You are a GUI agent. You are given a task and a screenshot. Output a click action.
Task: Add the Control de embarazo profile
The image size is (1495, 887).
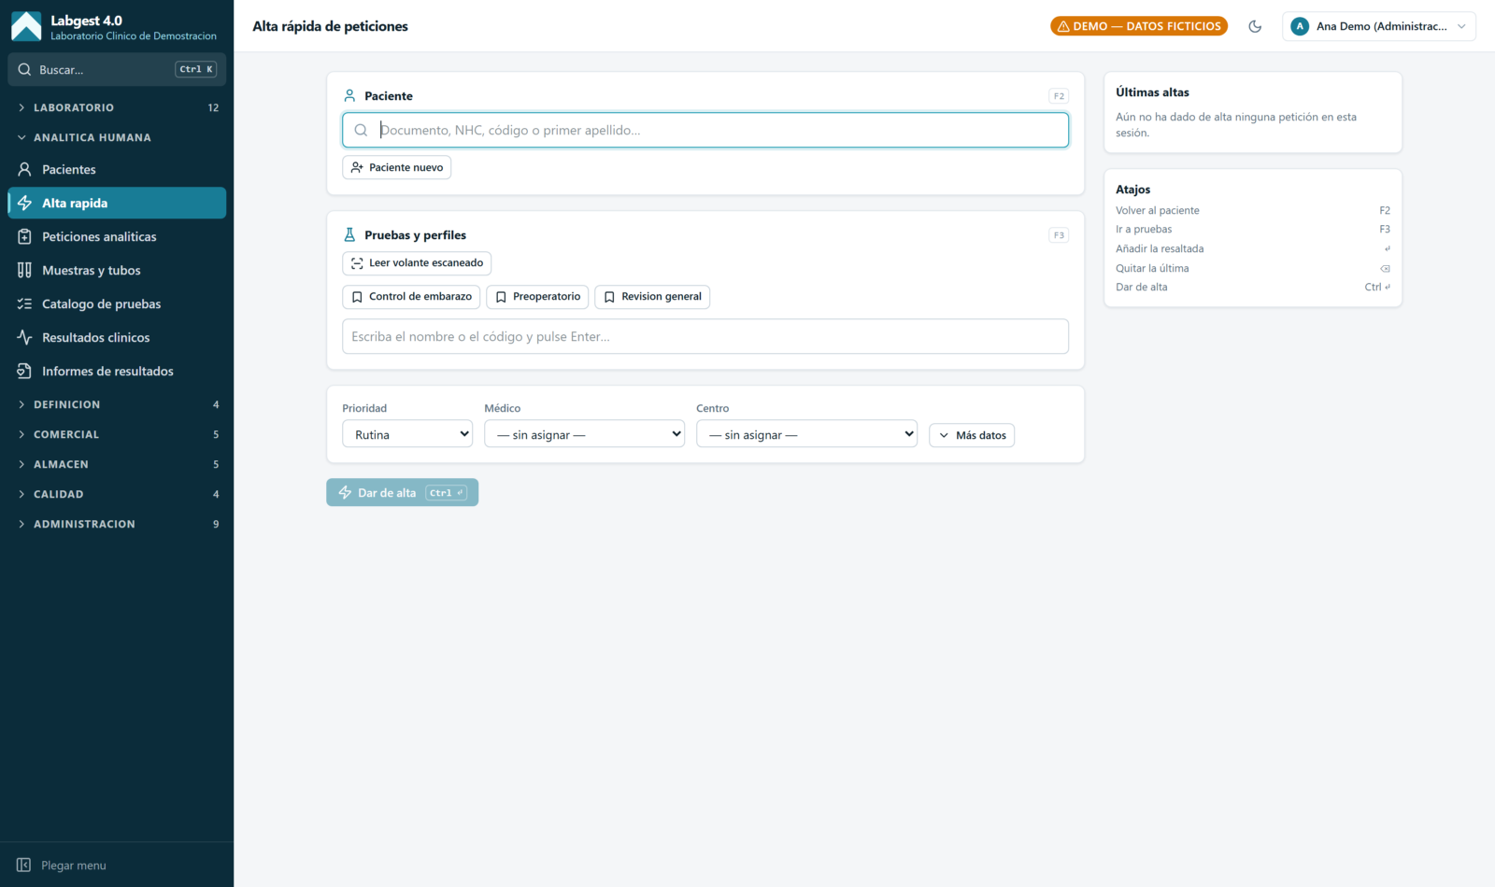[x=411, y=297]
